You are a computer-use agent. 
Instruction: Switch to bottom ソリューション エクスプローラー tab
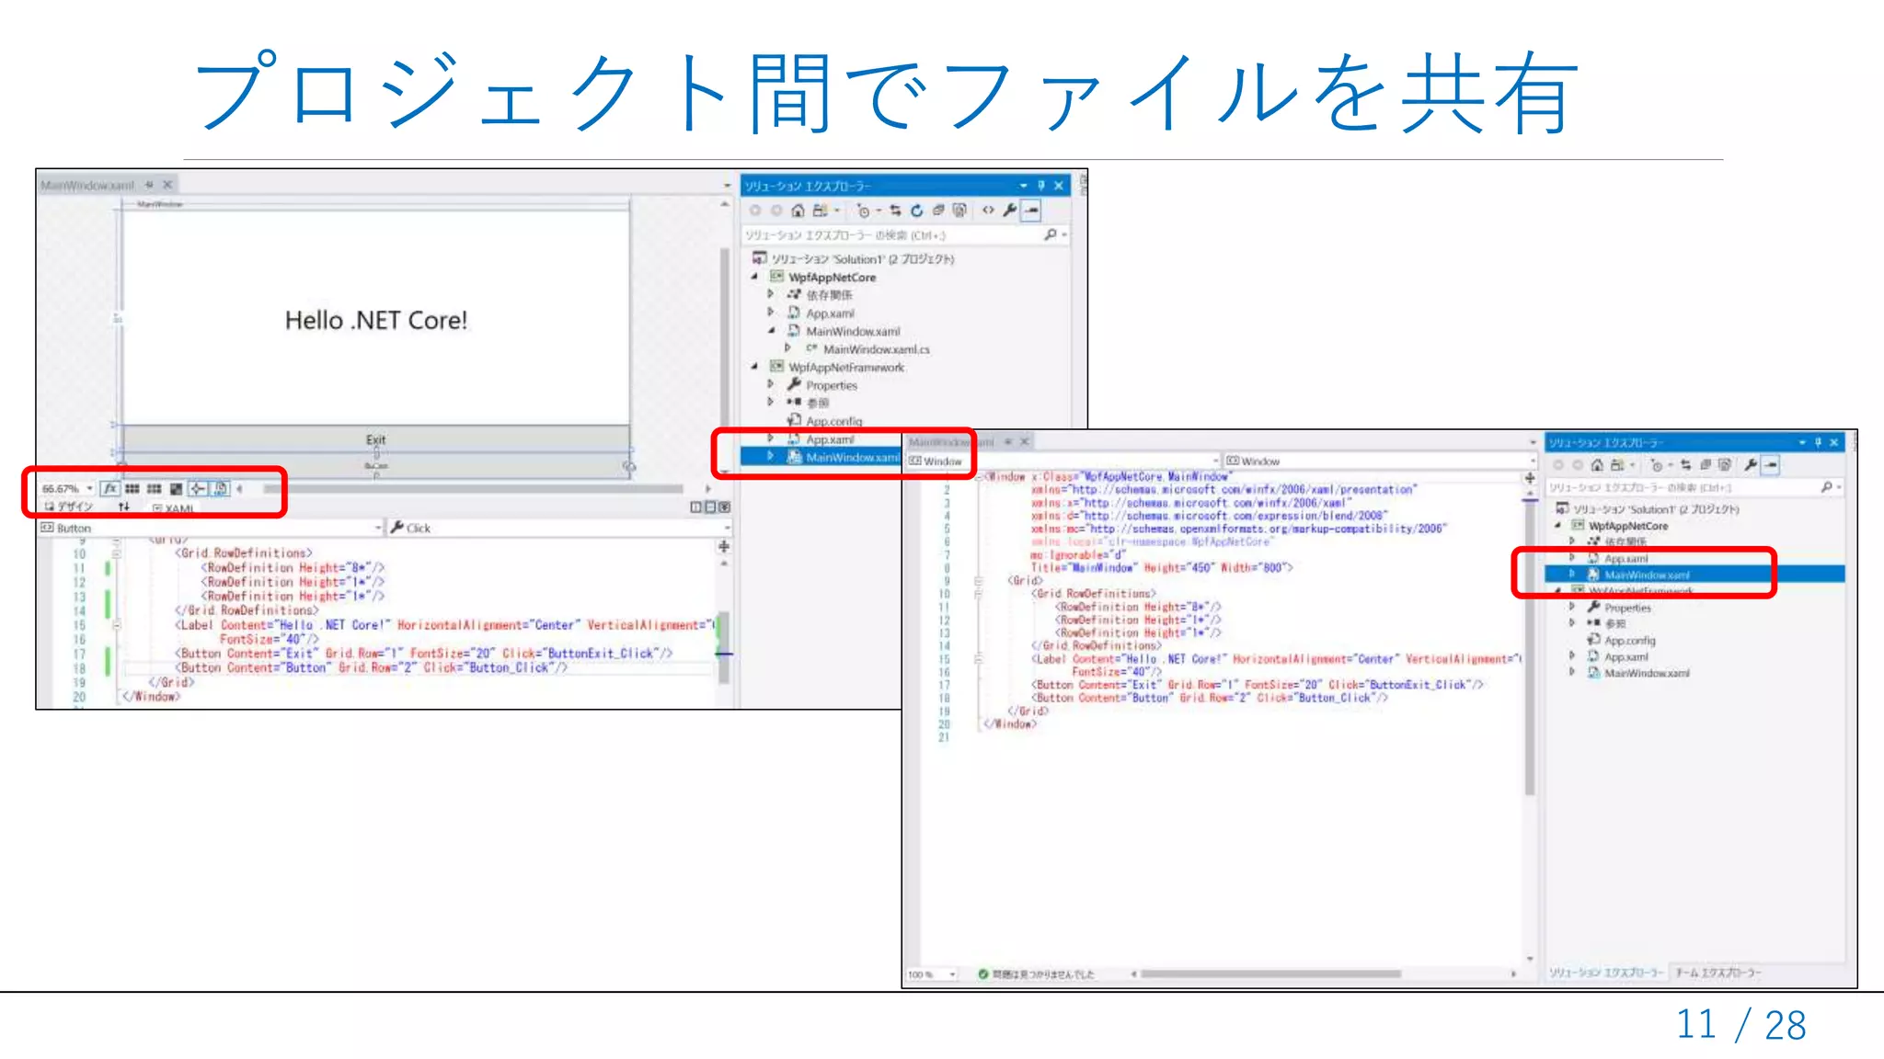(1606, 973)
